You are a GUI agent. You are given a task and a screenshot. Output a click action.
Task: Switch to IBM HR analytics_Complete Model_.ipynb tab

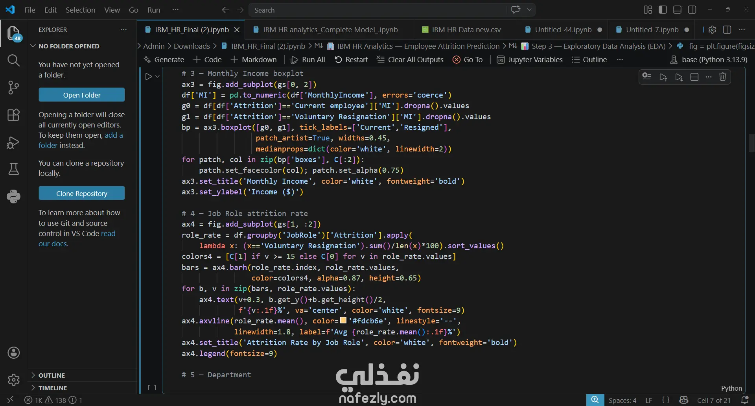(x=330, y=30)
